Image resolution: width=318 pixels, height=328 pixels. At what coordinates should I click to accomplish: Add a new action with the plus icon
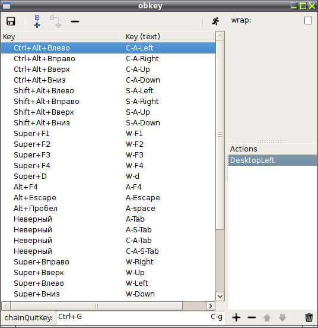[x=236, y=317]
